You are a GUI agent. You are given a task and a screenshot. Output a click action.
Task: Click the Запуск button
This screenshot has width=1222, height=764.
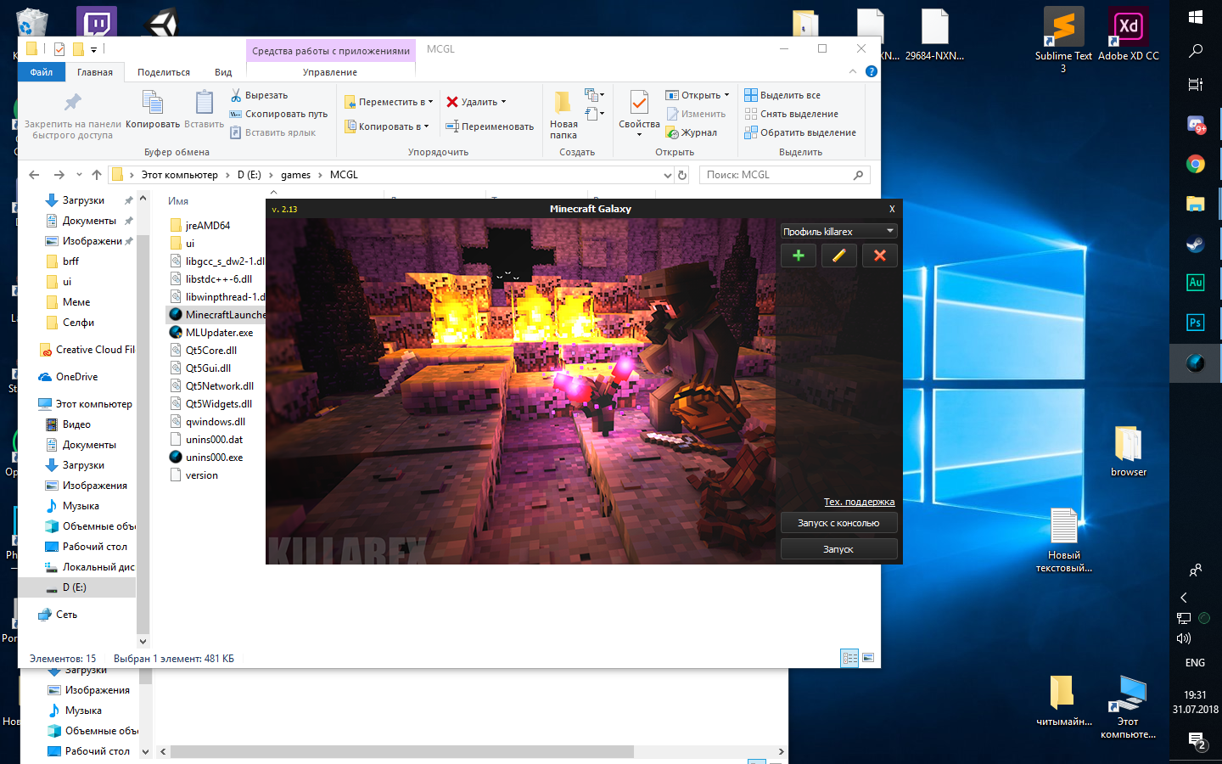click(838, 549)
